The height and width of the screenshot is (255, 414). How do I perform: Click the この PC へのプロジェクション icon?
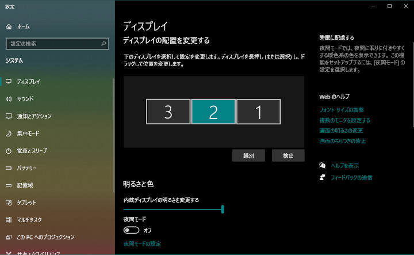point(9,237)
